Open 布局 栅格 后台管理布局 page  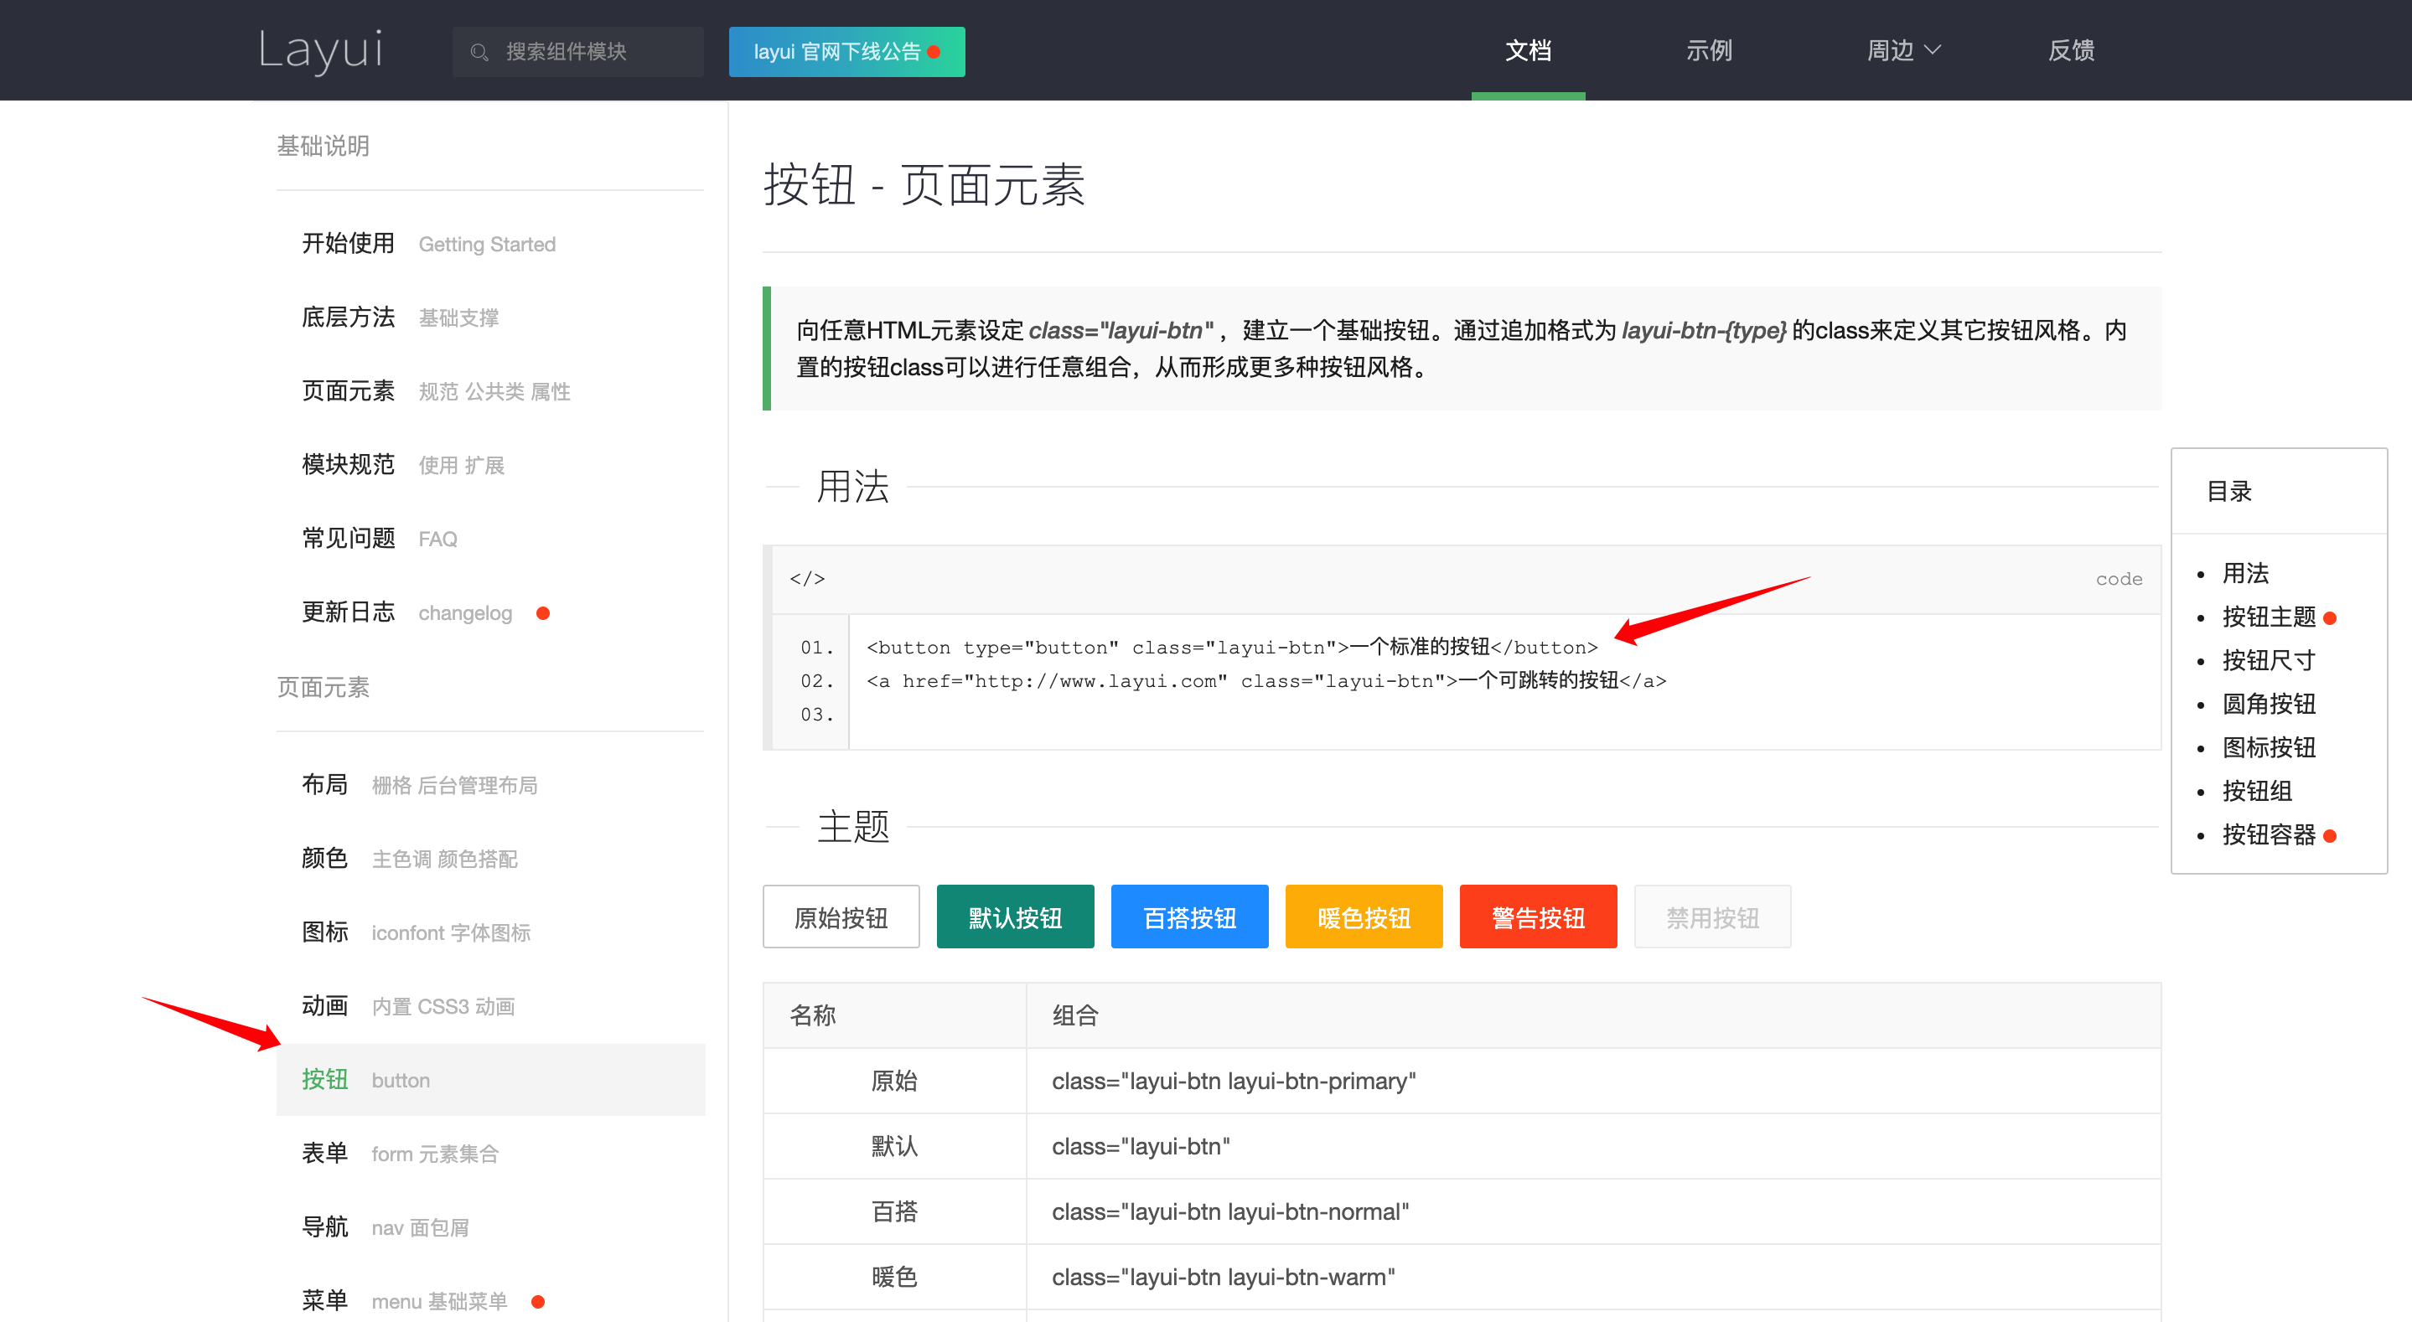(489, 785)
